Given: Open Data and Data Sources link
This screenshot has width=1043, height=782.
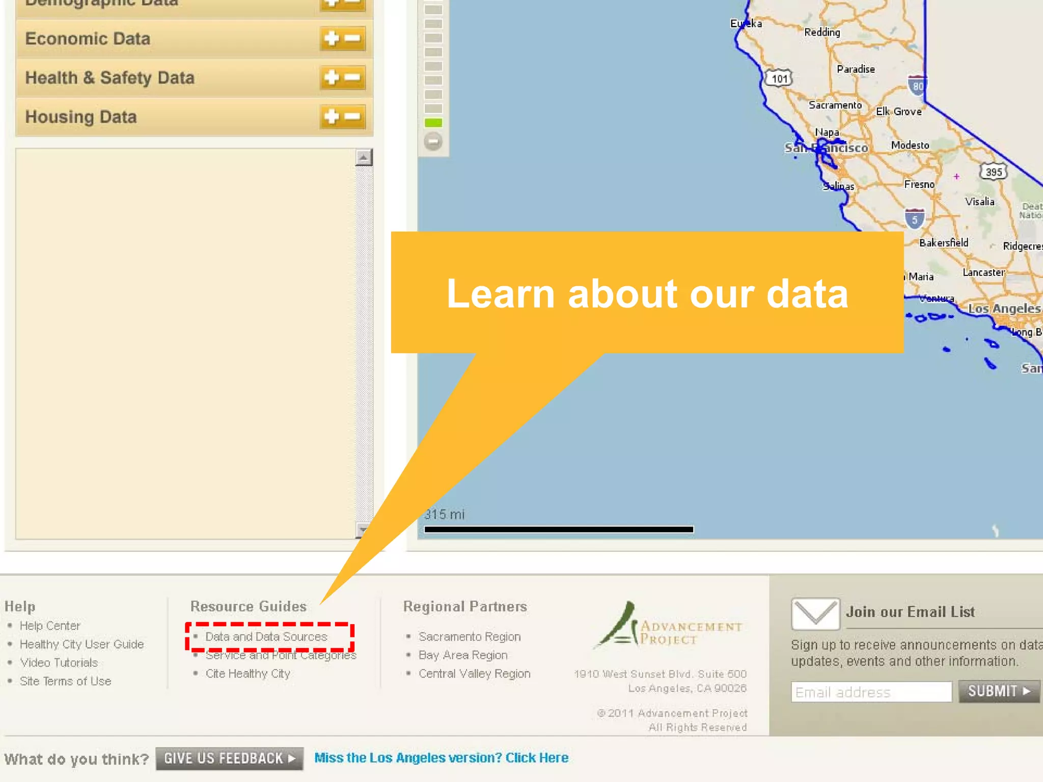Looking at the screenshot, I should [x=266, y=636].
